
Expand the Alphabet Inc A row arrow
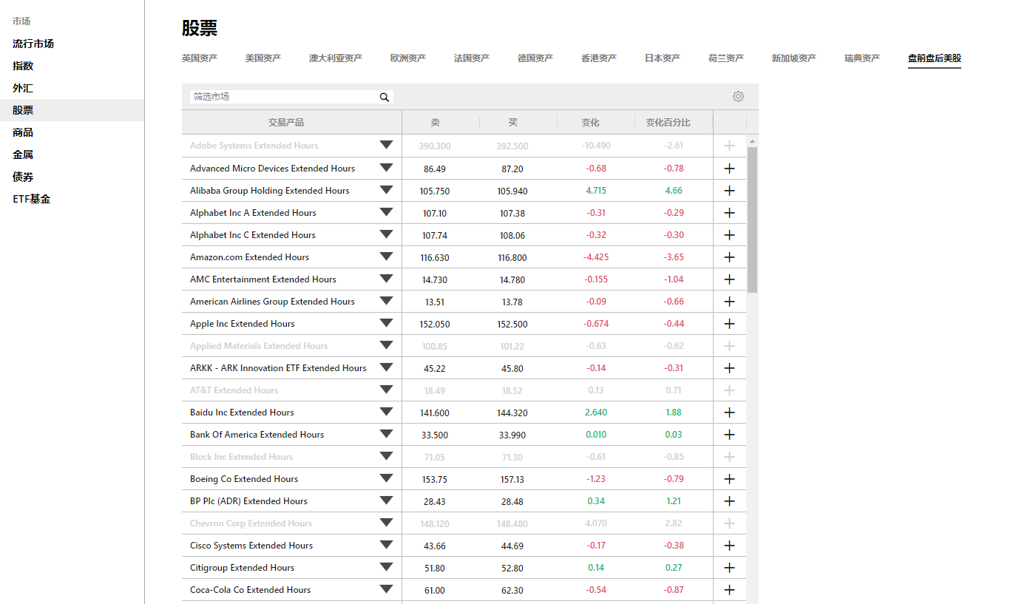(386, 212)
